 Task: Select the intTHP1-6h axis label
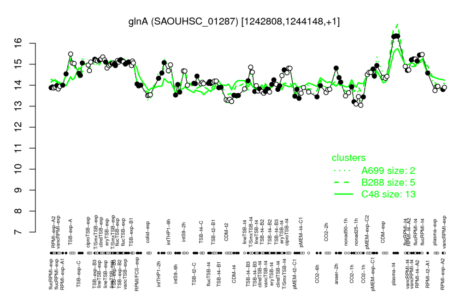click(169, 231)
